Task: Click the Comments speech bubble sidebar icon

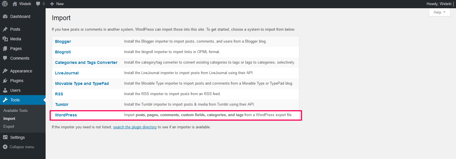Action: (x=5, y=58)
